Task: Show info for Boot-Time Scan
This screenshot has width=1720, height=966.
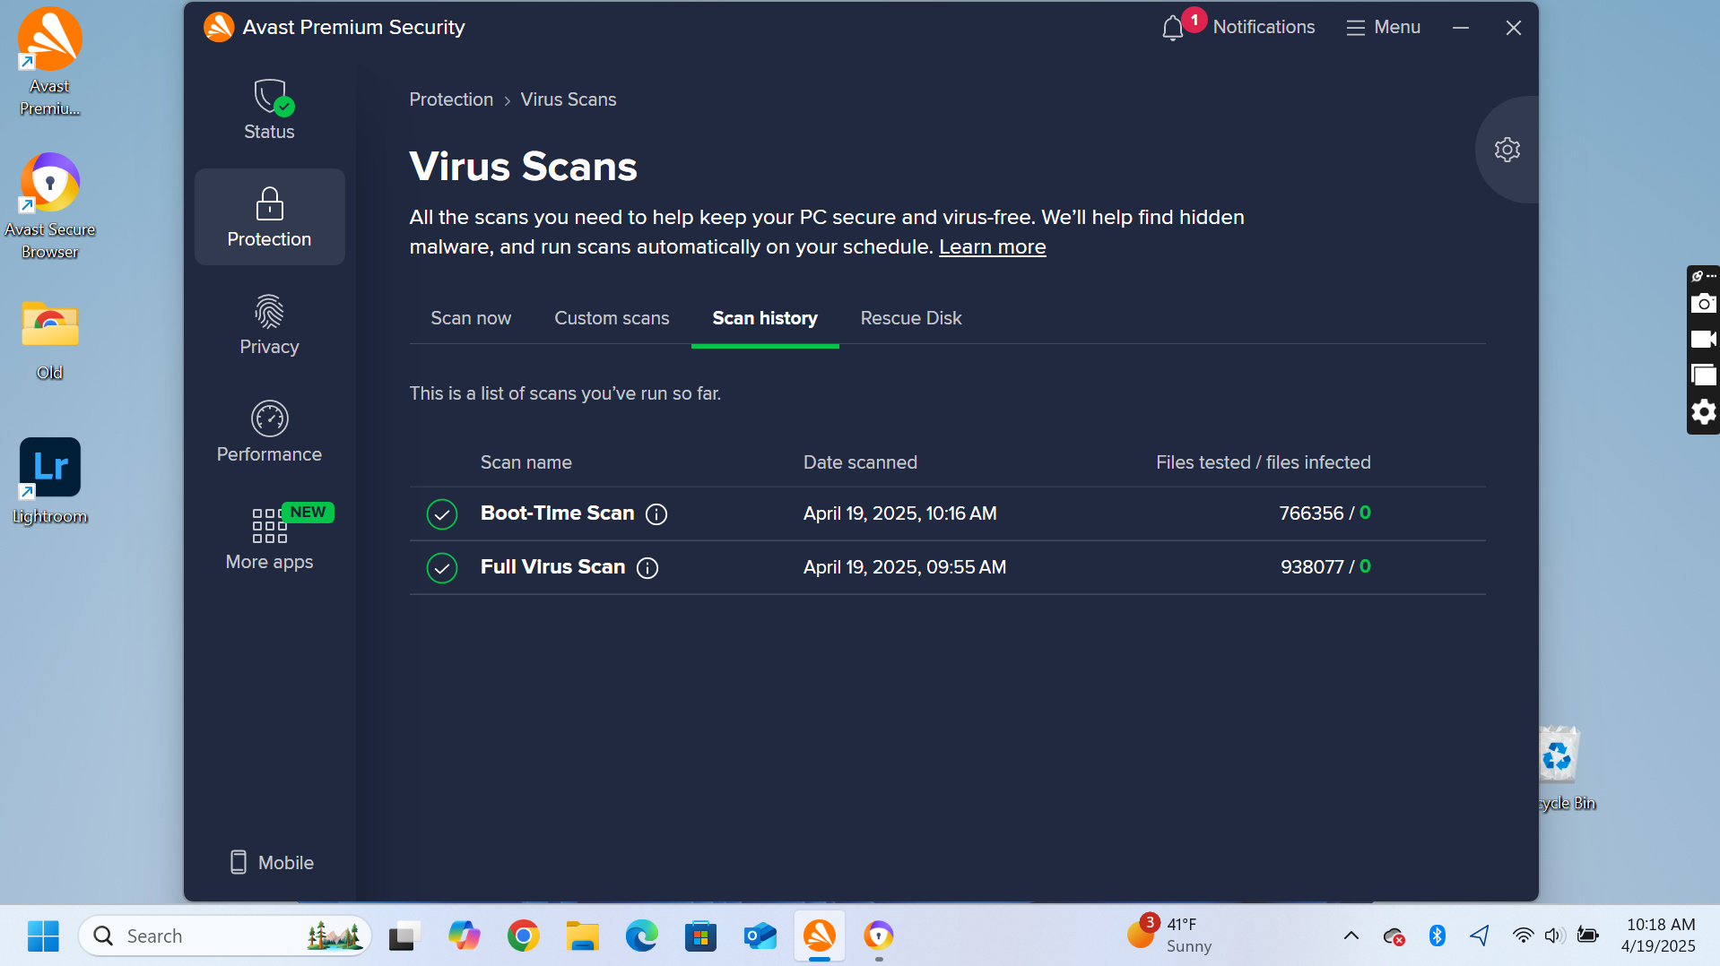Action: pyautogui.click(x=656, y=514)
